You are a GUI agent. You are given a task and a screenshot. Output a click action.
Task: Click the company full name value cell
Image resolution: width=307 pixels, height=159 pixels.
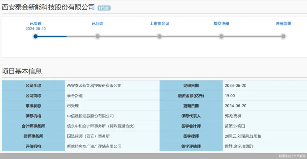pyautogui.click(x=94, y=86)
